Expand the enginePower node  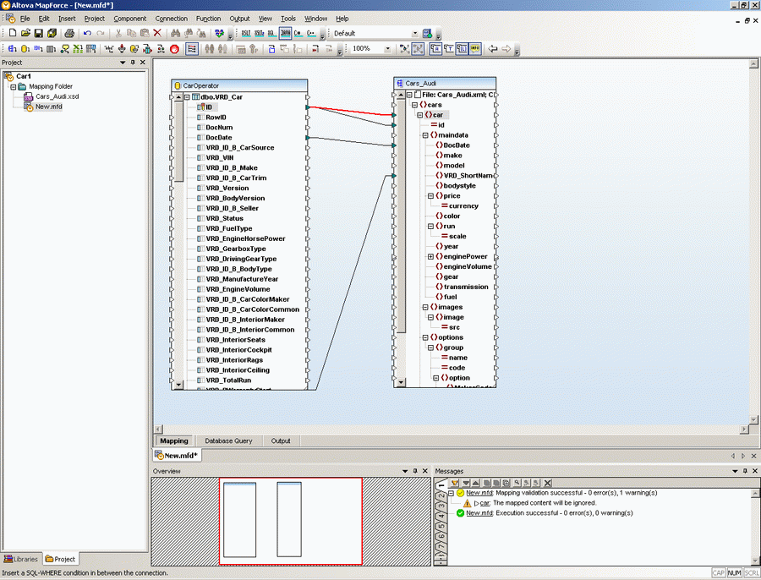click(430, 257)
